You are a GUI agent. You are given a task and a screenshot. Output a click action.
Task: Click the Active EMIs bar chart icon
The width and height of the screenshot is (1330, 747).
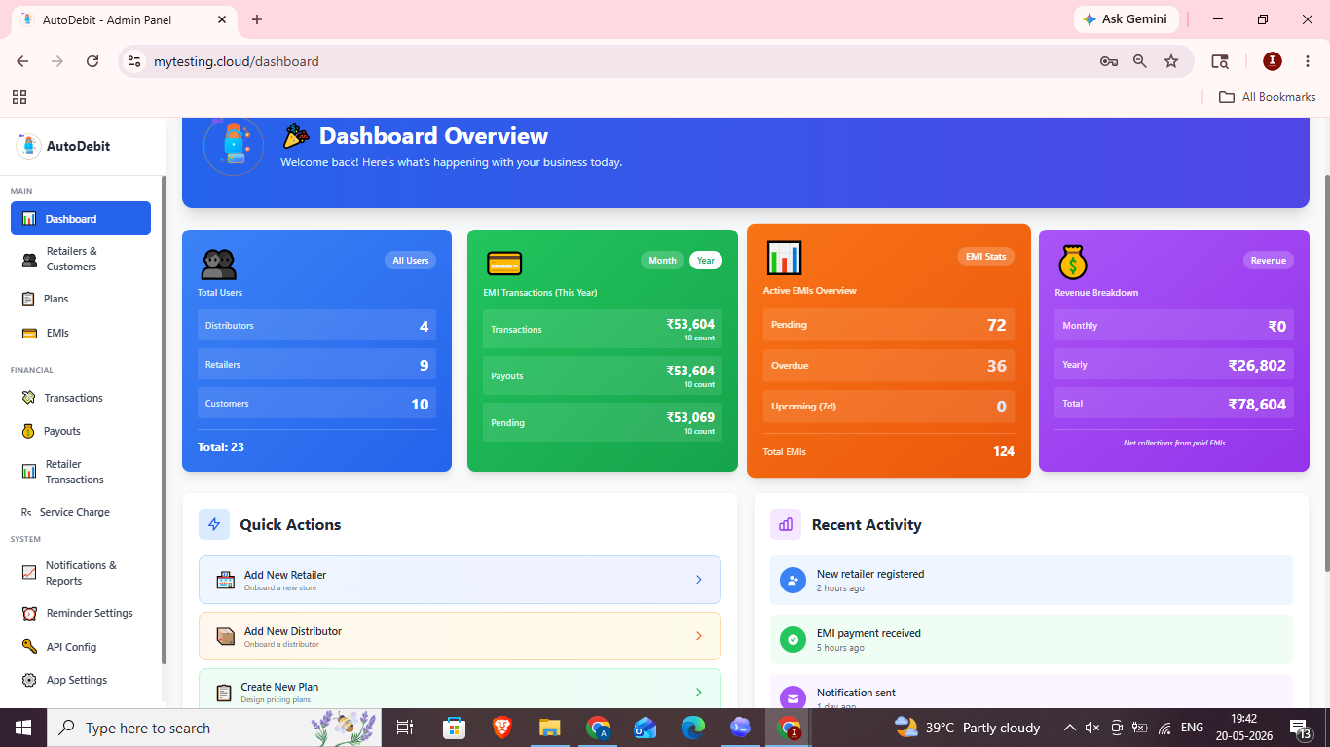click(x=784, y=258)
